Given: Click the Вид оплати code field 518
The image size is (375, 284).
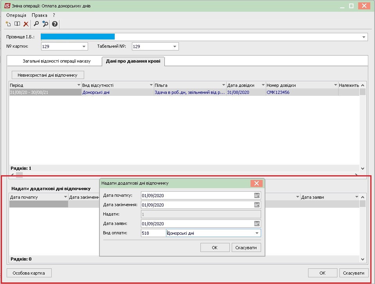Looking at the screenshot, I should [153, 233].
